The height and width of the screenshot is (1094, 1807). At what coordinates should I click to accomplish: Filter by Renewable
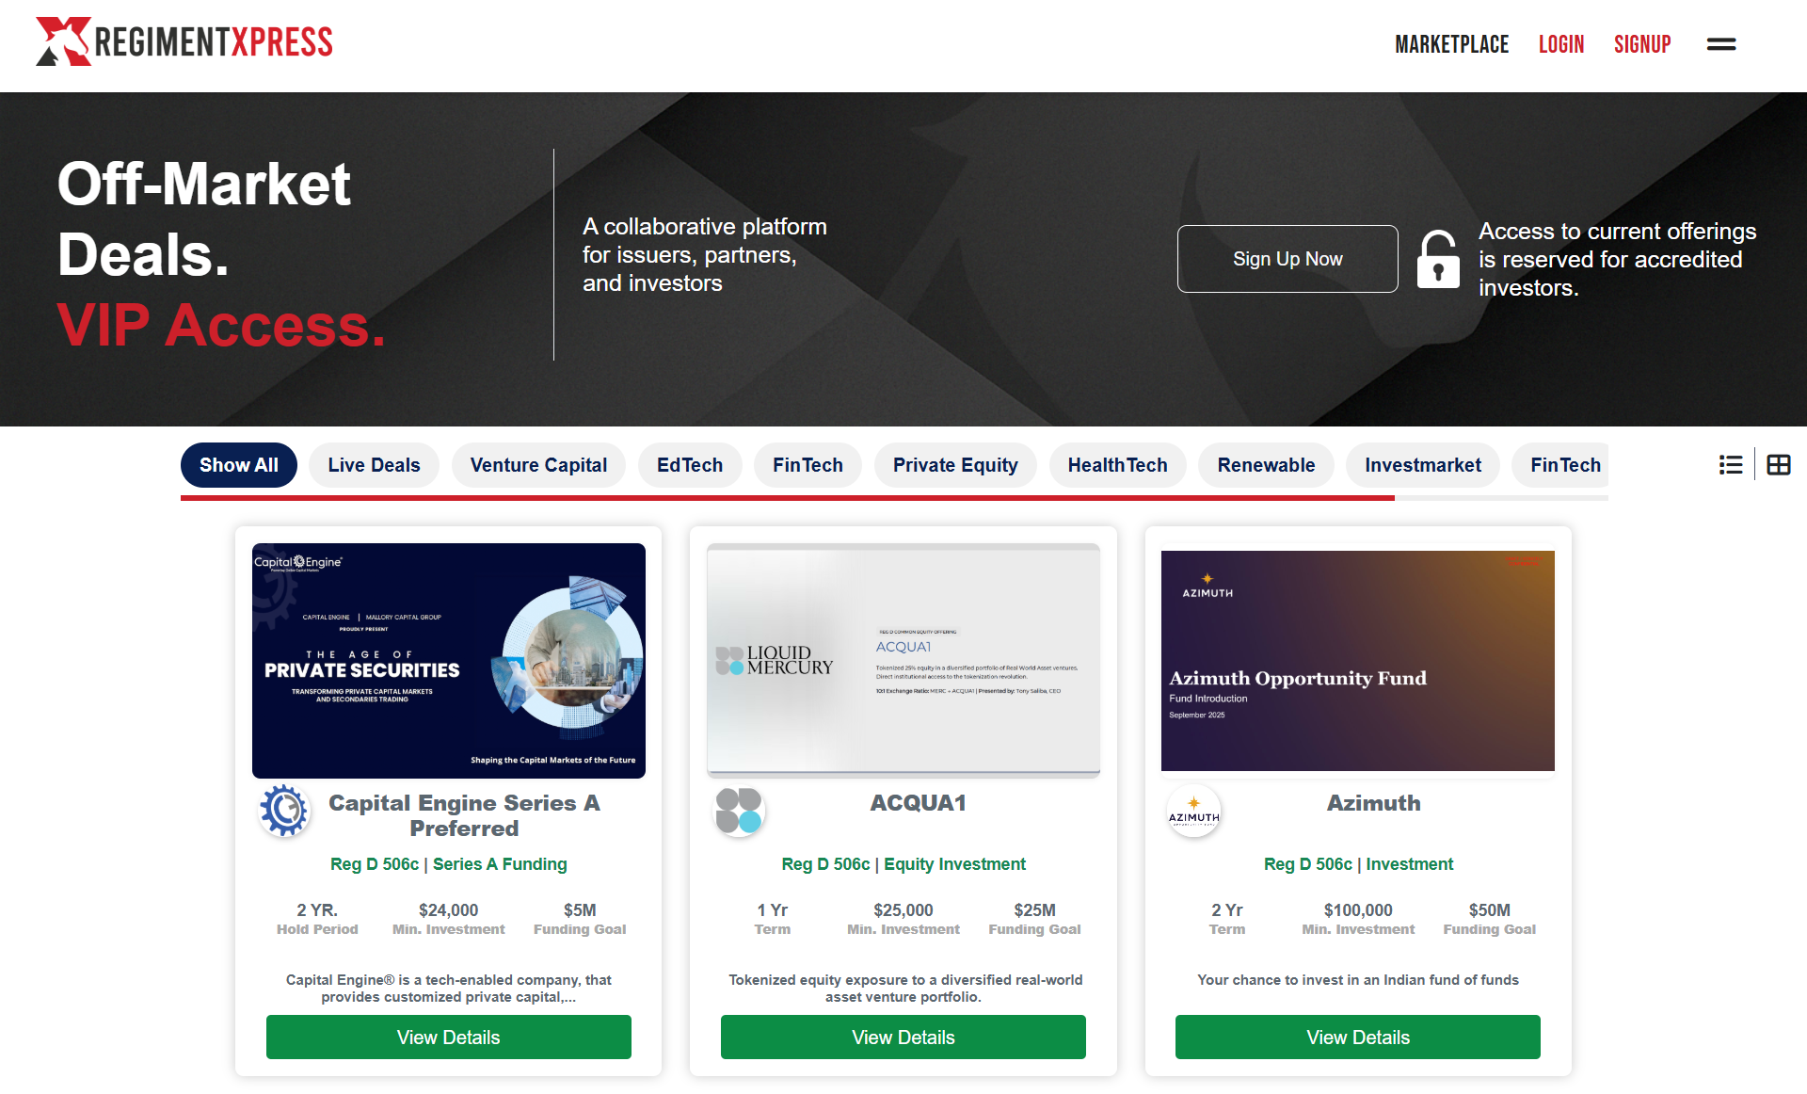point(1266,465)
